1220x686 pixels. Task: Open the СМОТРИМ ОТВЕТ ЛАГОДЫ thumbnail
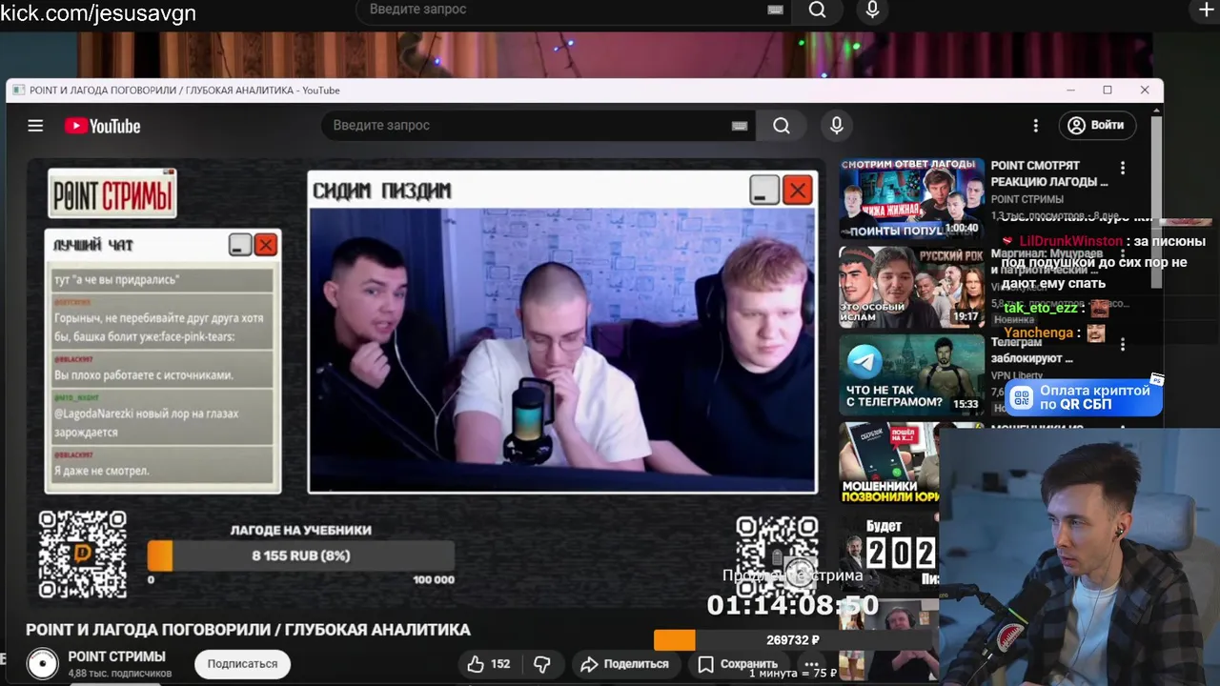(x=911, y=198)
